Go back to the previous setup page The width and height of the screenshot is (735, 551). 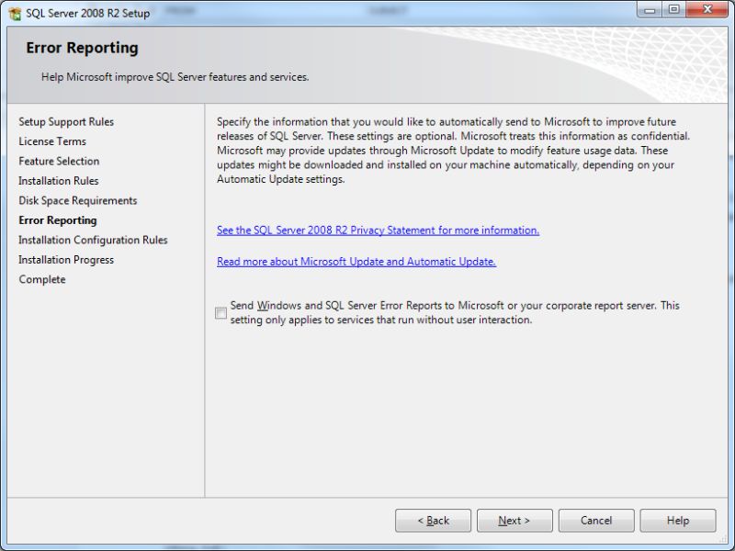tap(433, 521)
